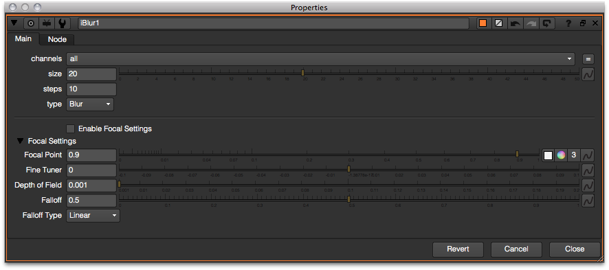The width and height of the screenshot is (609, 270).
Task: Click the window minimize button
Action: pos(25,7)
